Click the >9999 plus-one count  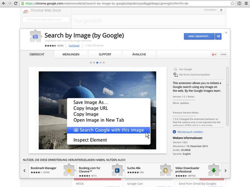point(223,54)
